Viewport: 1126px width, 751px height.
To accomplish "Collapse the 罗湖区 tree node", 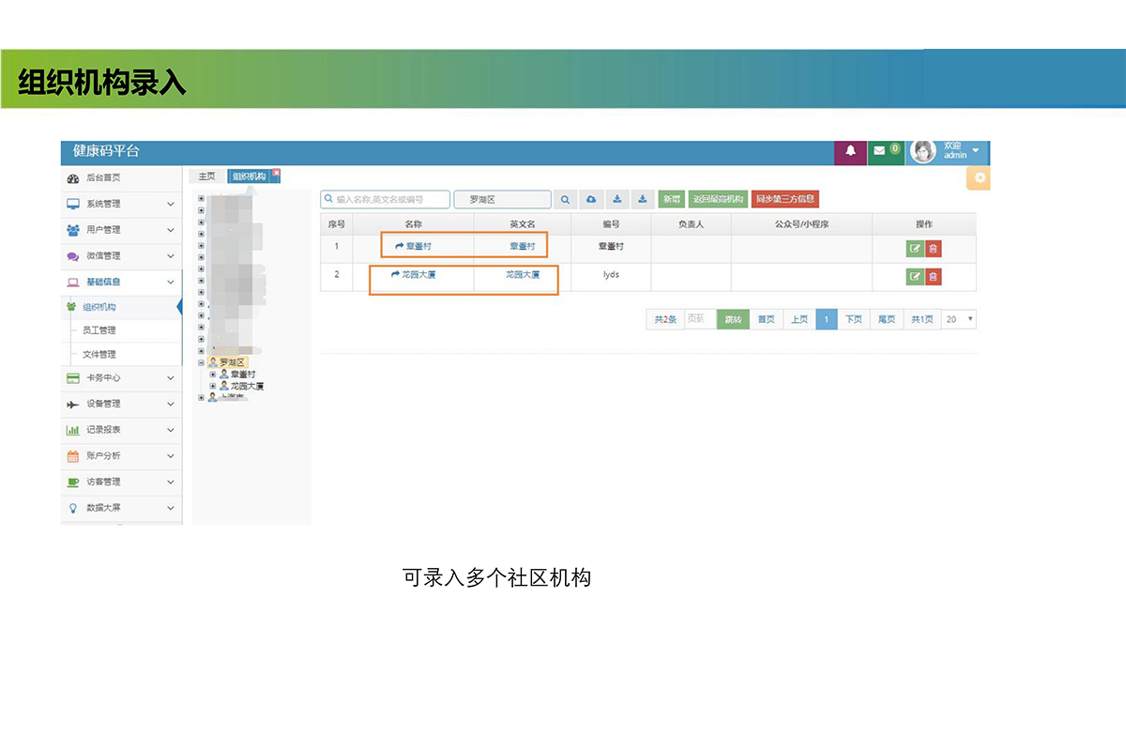I will (x=201, y=362).
